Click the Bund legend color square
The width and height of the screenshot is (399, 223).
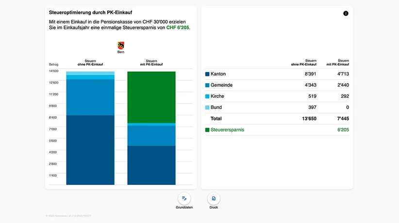coord(207,107)
